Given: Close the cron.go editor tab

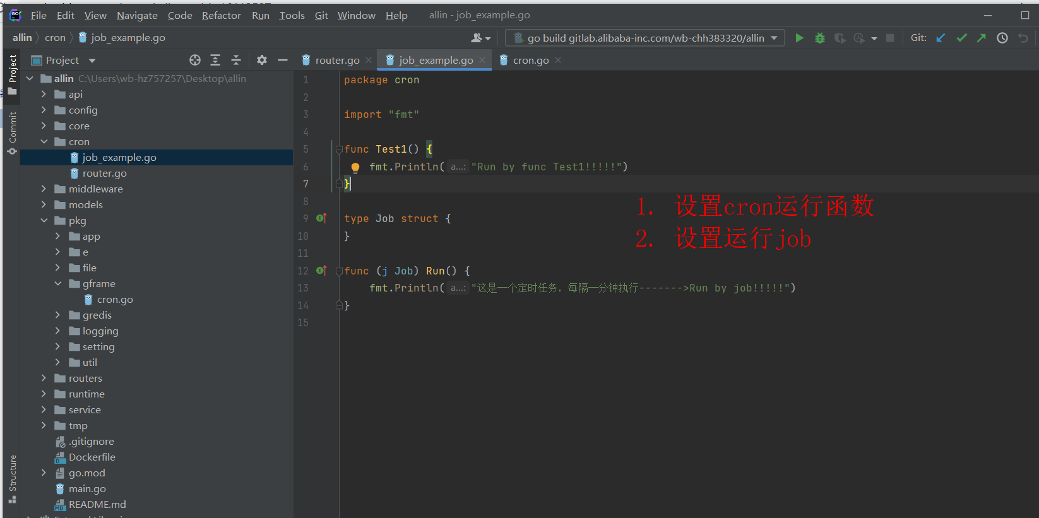Looking at the screenshot, I should [x=558, y=60].
